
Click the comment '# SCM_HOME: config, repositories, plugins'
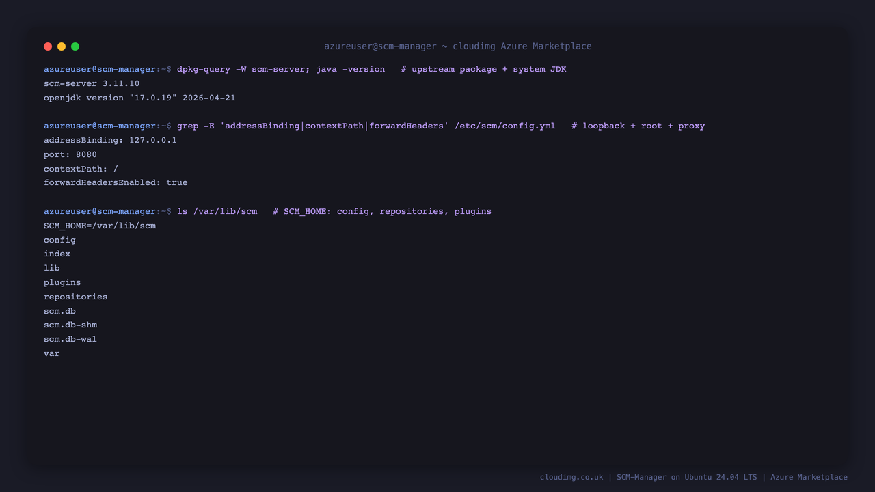[382, 211]
